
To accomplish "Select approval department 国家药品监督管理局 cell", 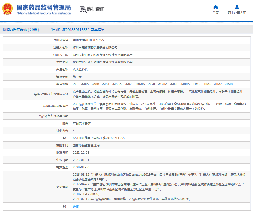I will click(86, 145).
